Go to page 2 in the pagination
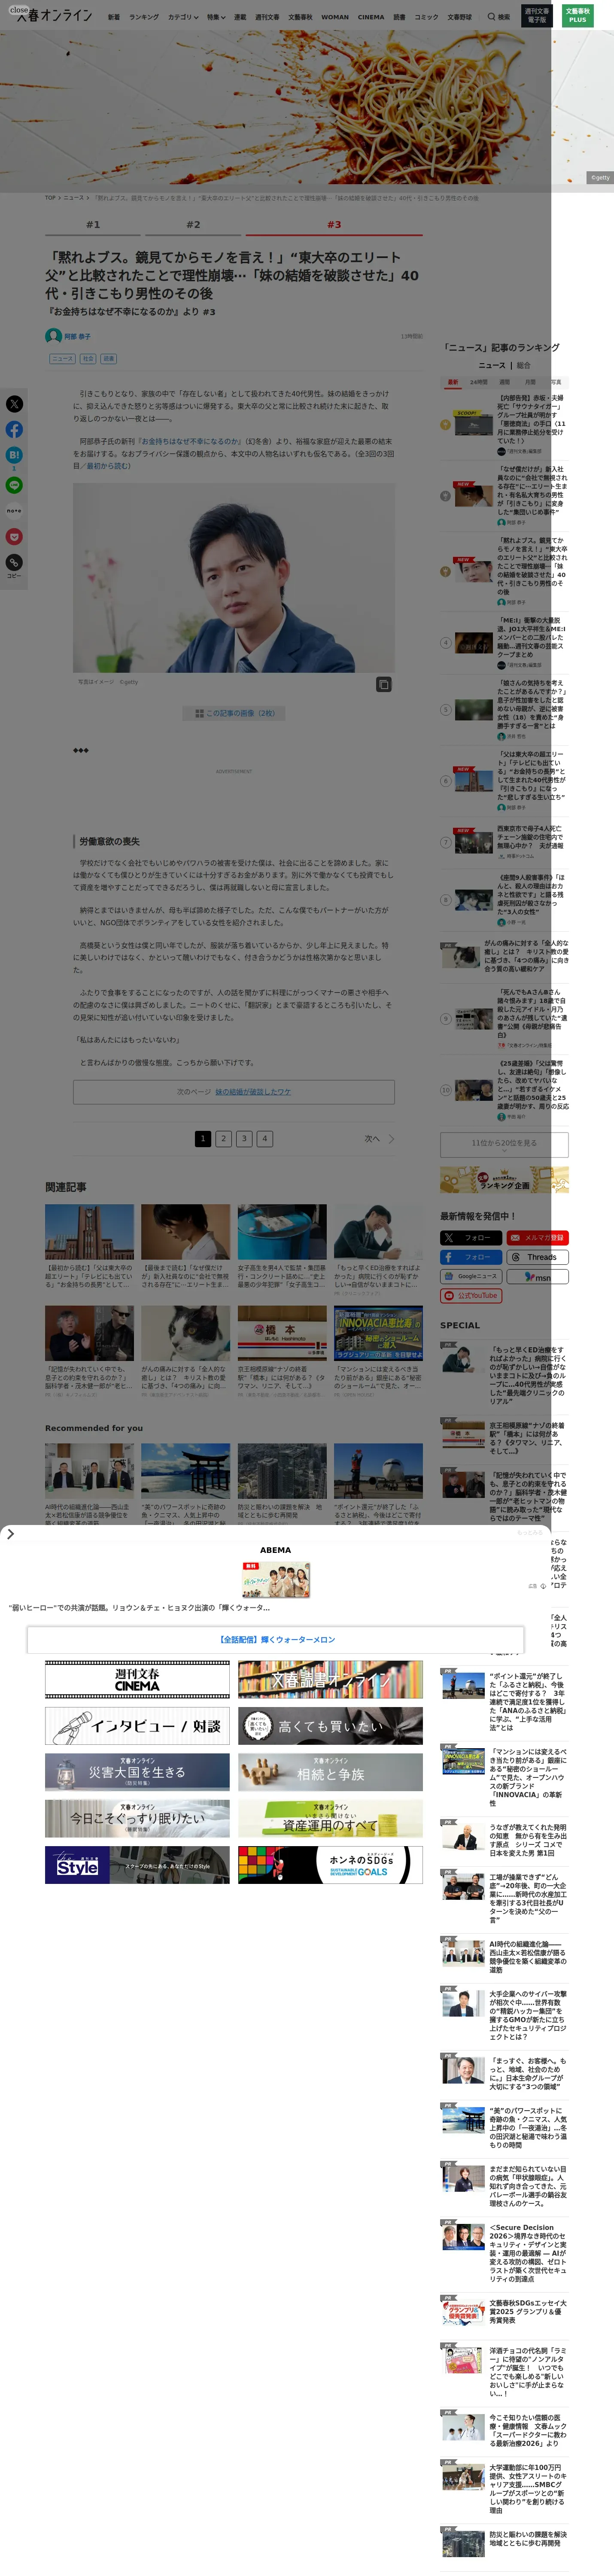The width and height of the screenshot is (614, 2576). coord(223,1139)
